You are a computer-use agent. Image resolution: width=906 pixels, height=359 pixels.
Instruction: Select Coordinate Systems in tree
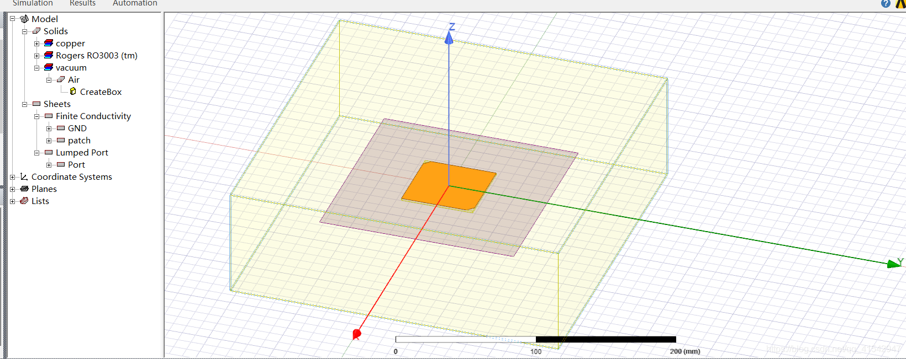tap(72, 176)
